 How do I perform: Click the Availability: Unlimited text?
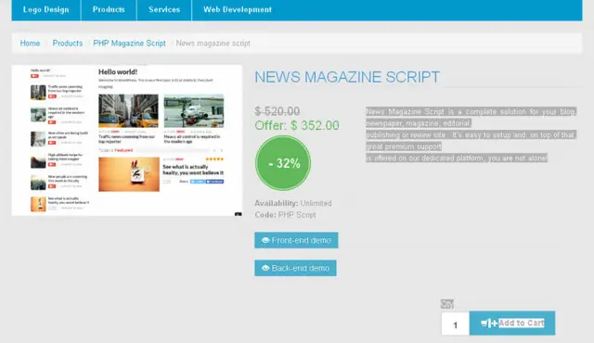(293, 203)
